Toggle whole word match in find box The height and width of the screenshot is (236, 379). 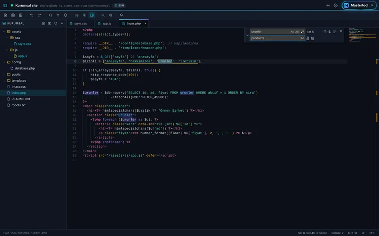click(x=298, y=32)
